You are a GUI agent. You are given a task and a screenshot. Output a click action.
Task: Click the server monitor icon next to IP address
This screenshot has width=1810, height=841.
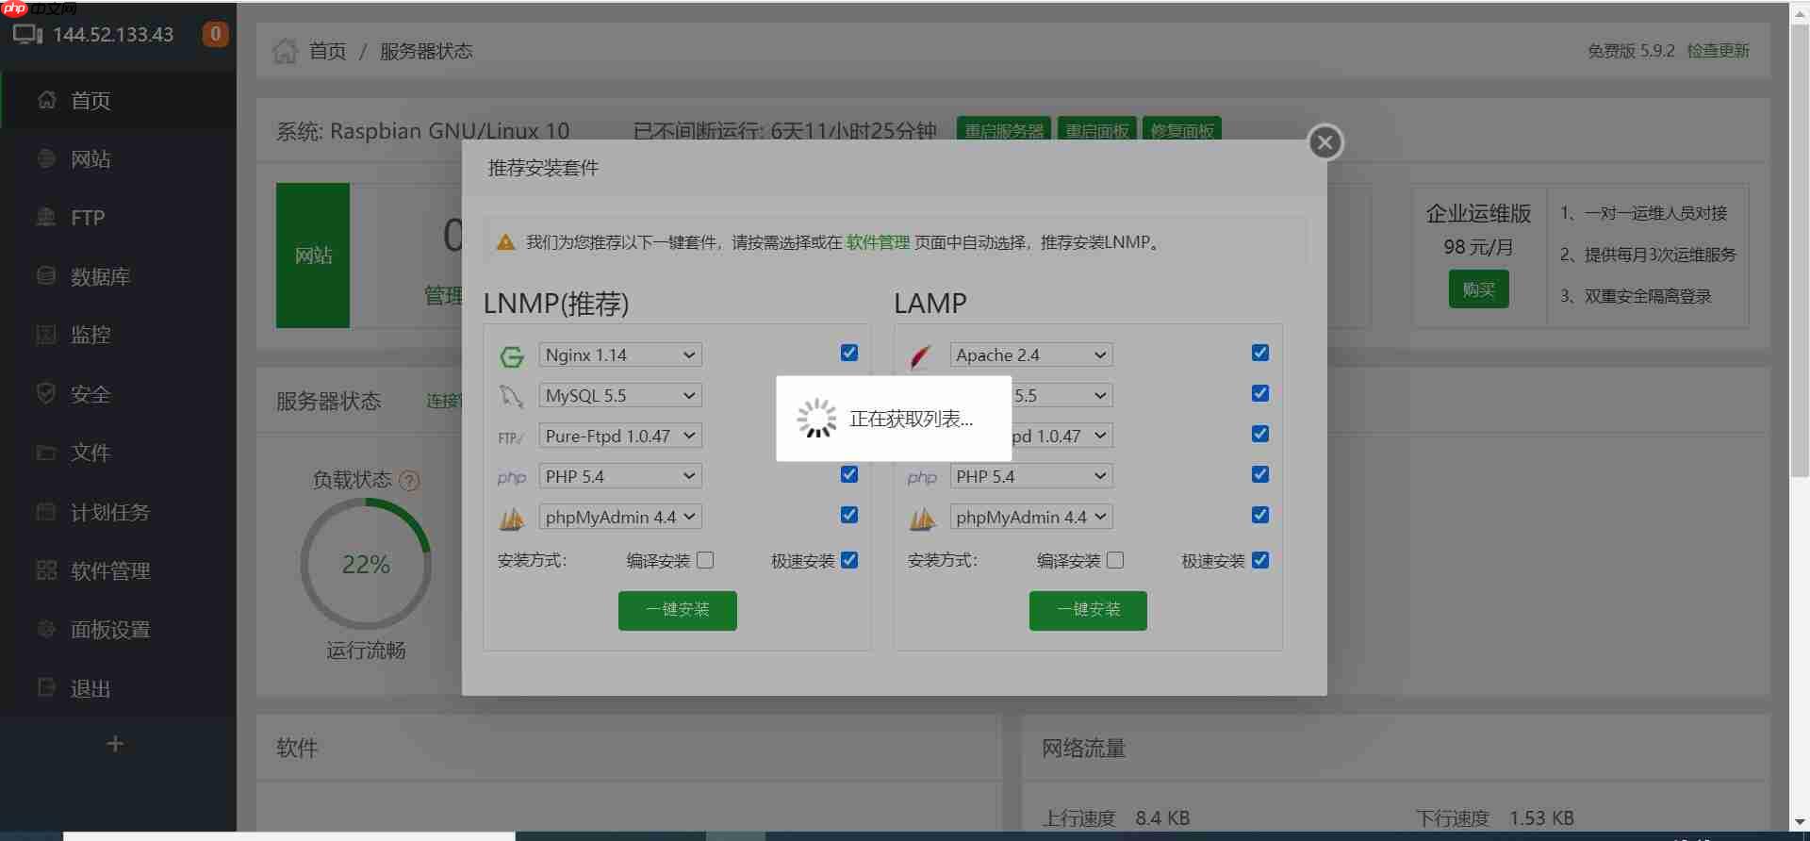point(27,35)
